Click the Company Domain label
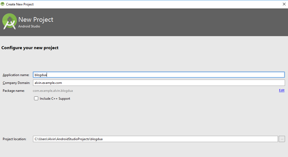Viewport: 288px width, 157px height. (x=16, y=83)
